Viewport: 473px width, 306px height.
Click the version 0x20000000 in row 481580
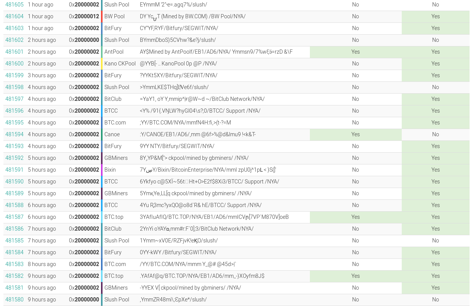coord(84,300)
